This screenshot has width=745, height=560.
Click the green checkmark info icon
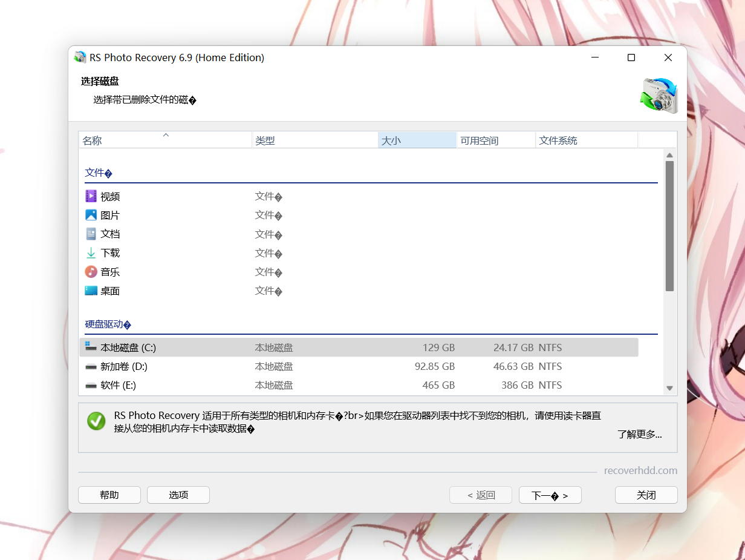(x=96, y=421)
